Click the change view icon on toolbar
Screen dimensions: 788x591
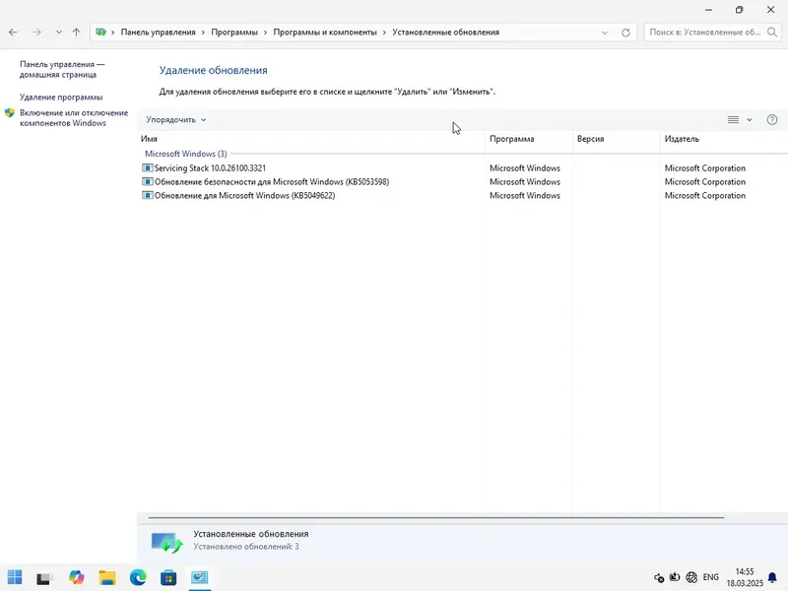pos(733,119)
